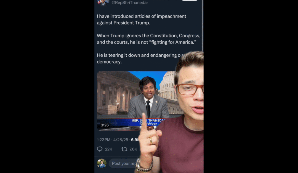Select the 'articles of impeachment' paragraph

coord(141,19)
